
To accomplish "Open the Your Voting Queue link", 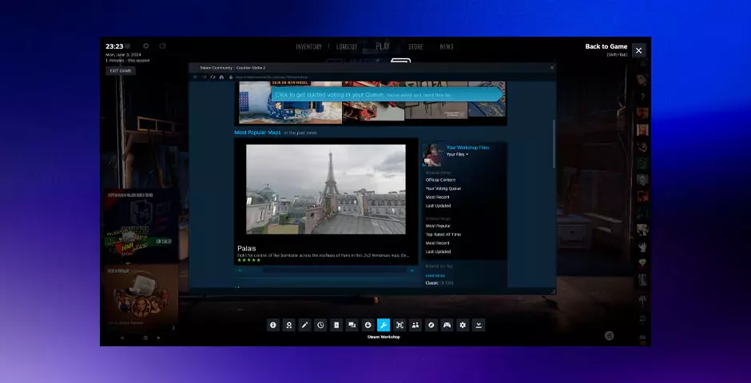I will pyautogui.click(x=443, y=188).
